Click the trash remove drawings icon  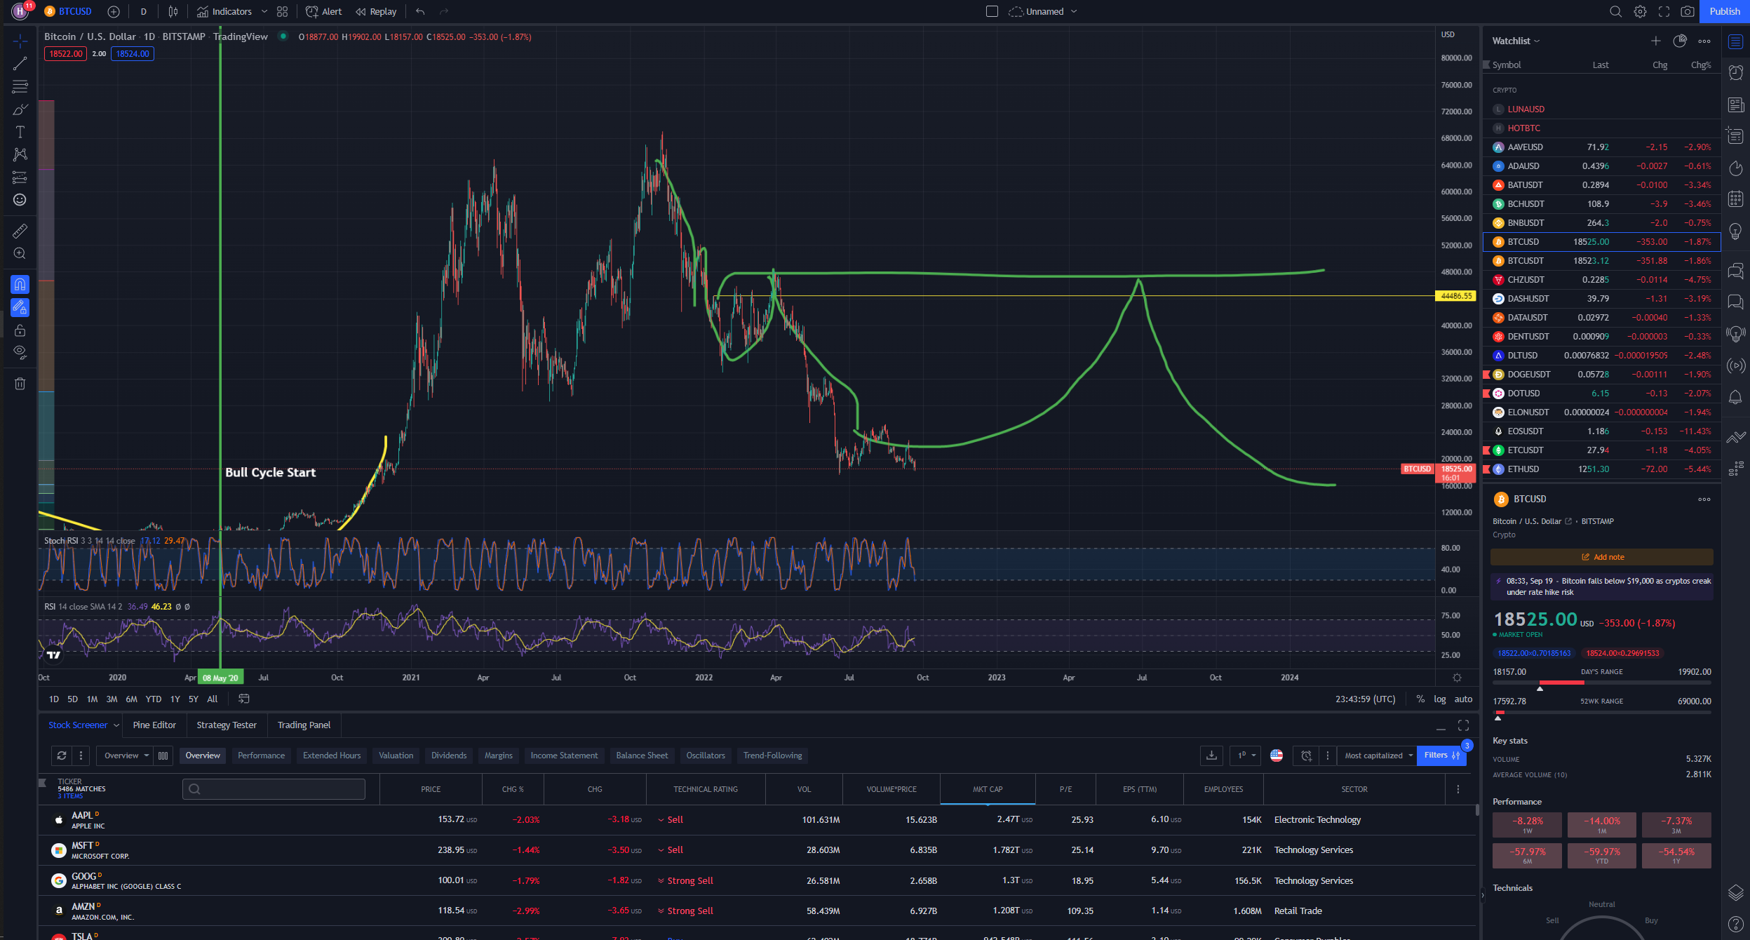pos(20,384)
